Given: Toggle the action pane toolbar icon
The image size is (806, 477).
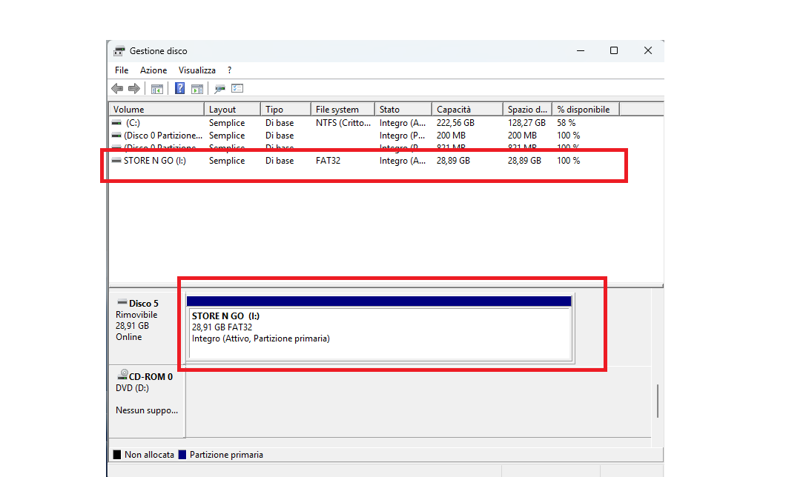Looking at the screenshot, I should point(197,89).
